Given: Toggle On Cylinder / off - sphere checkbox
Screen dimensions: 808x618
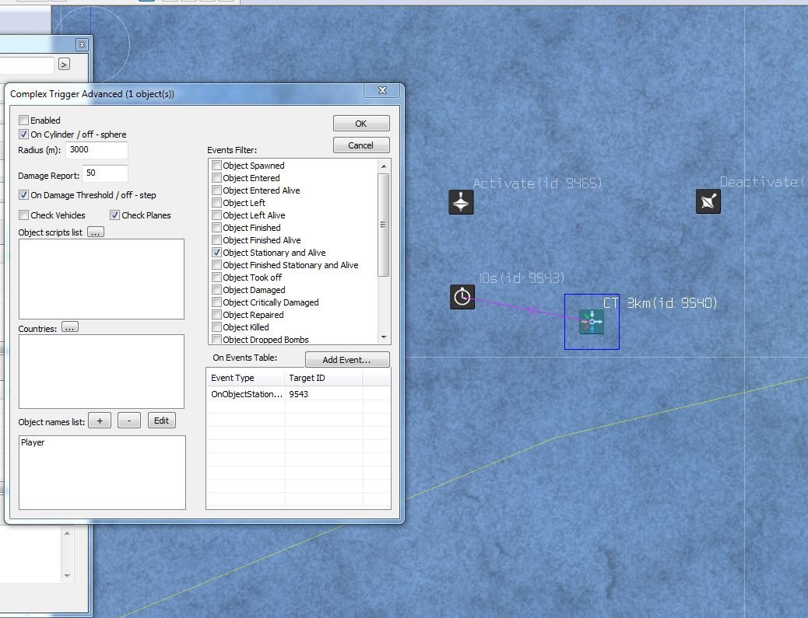Looking at the screenshot, I should [23, 134].
